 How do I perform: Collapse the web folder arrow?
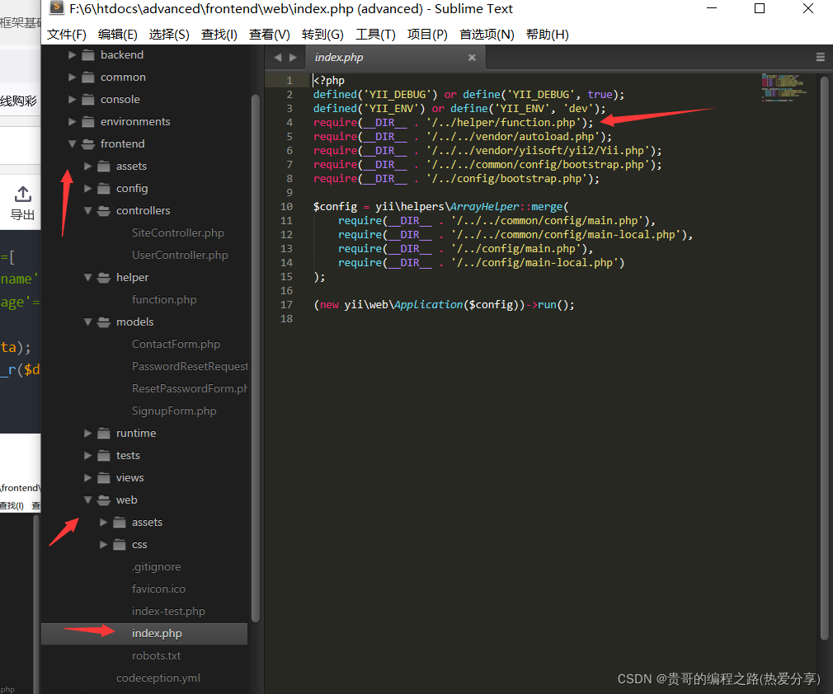click(x=88, y=499)
